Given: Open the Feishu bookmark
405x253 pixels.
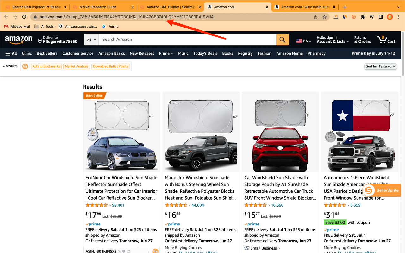Looking at the screenshot, I should coord(110,26).
